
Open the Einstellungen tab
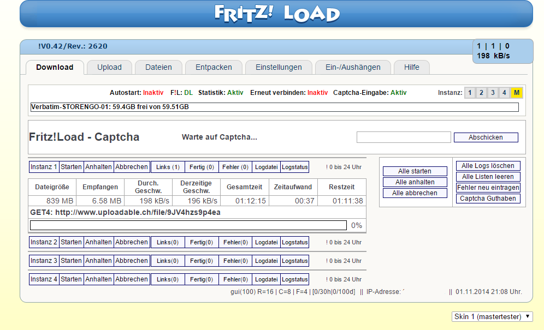click(x=279, y=67)
